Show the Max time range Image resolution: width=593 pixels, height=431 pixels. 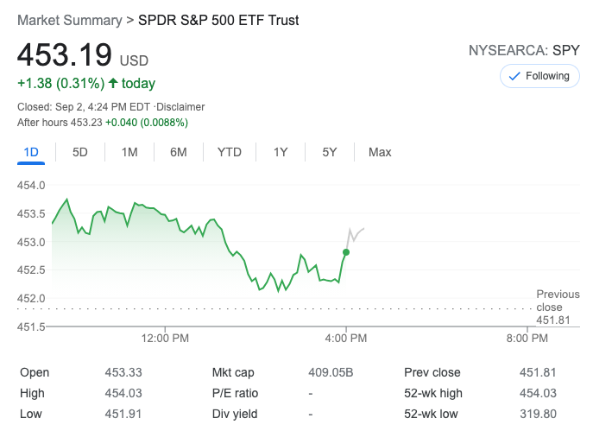pos(380,152)
